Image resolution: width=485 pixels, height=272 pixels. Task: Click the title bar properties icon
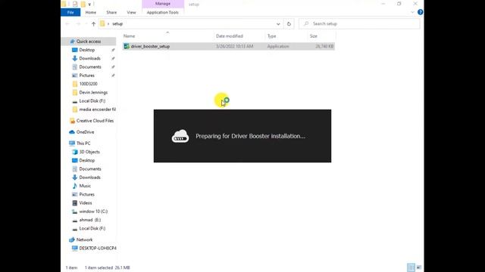tap(75, 4)
